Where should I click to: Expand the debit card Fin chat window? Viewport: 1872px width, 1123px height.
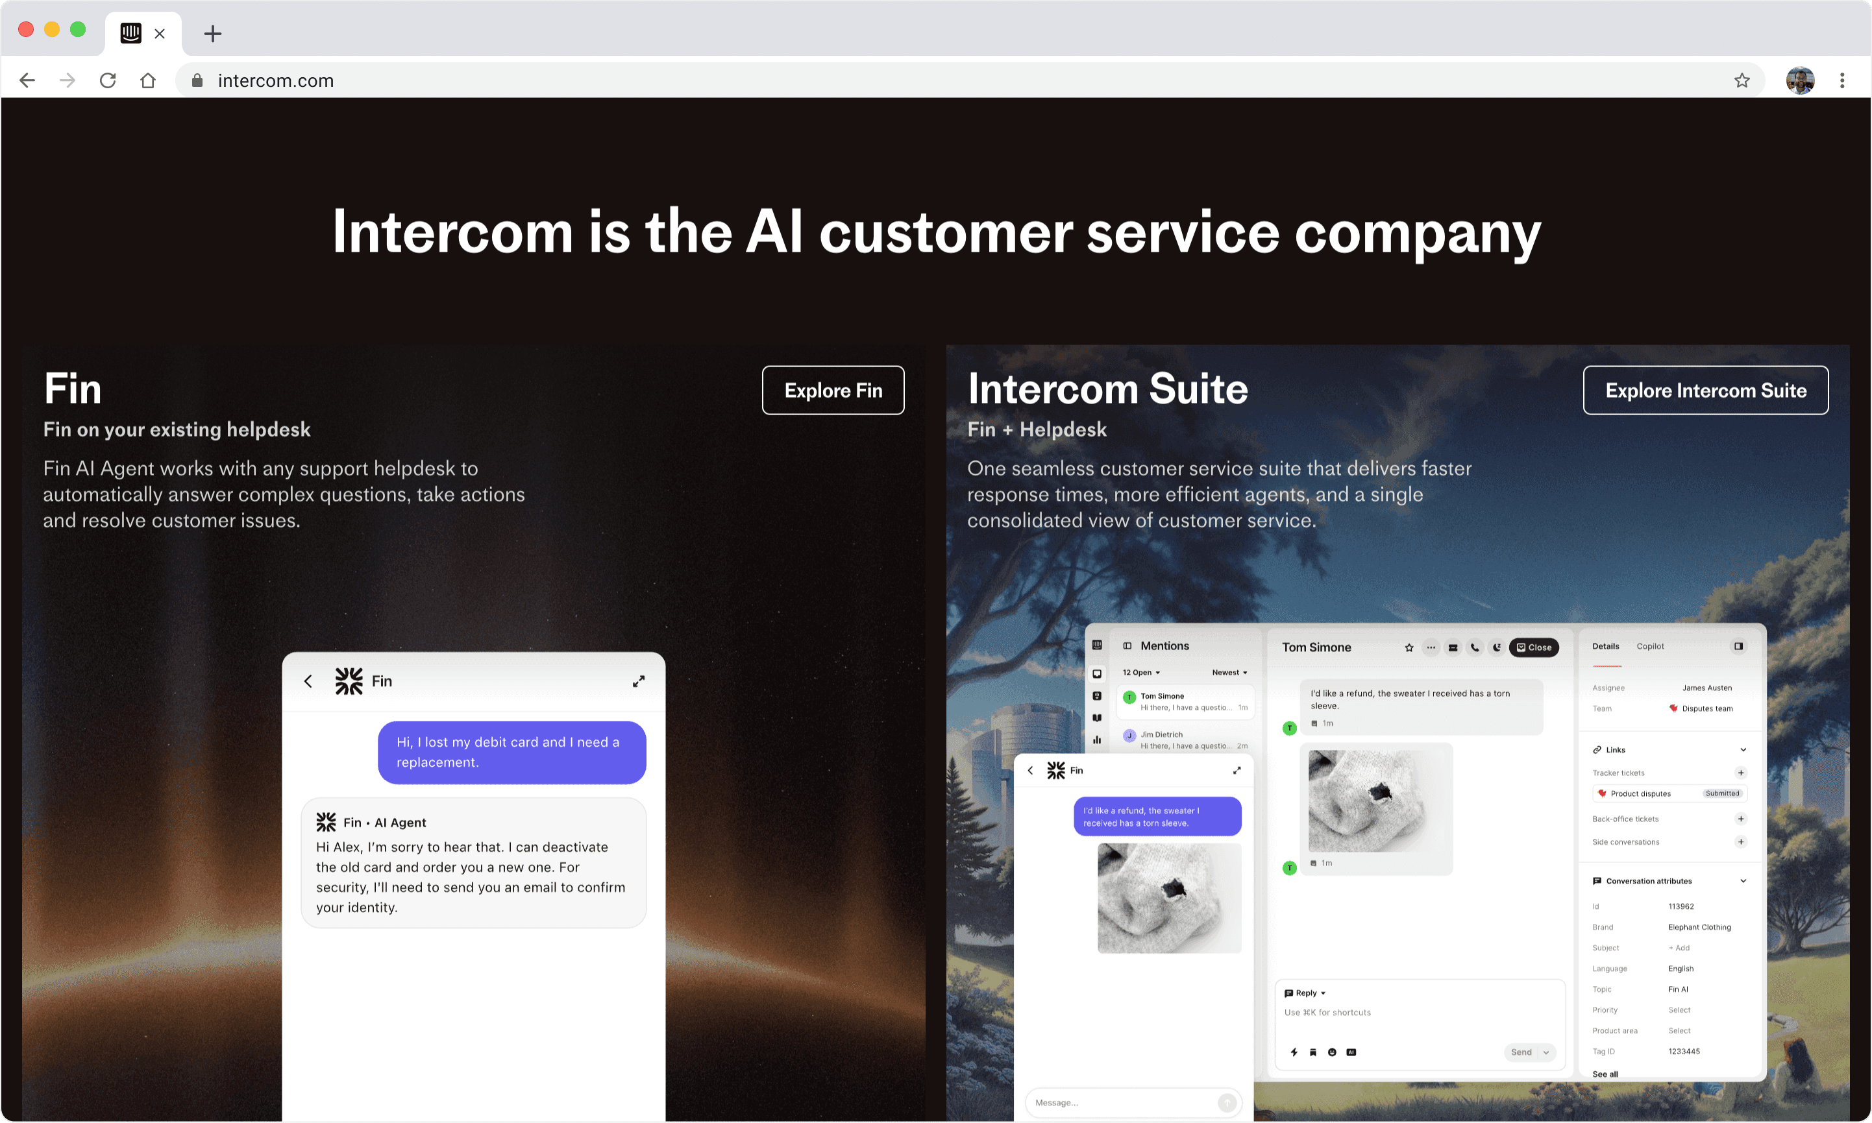(x=639, y=681)
